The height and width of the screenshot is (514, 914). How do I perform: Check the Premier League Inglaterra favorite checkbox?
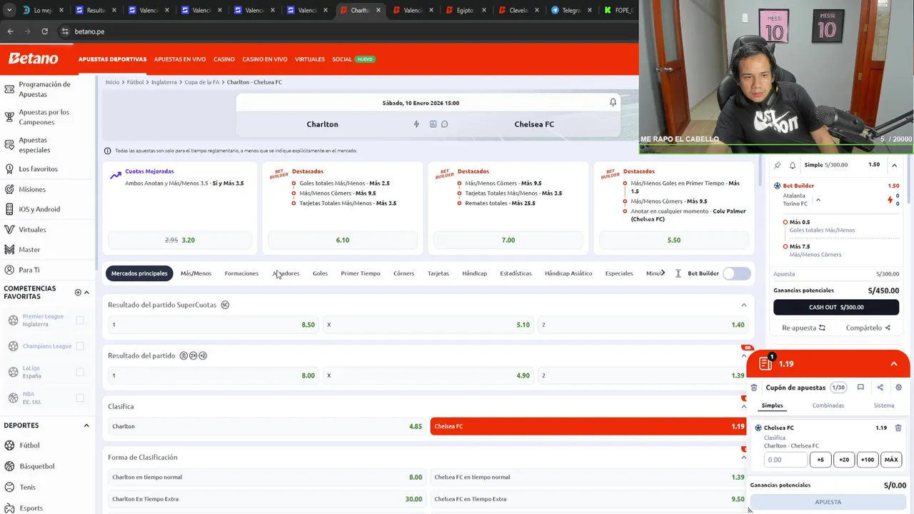pyautogui.click(x=80, y=321)
